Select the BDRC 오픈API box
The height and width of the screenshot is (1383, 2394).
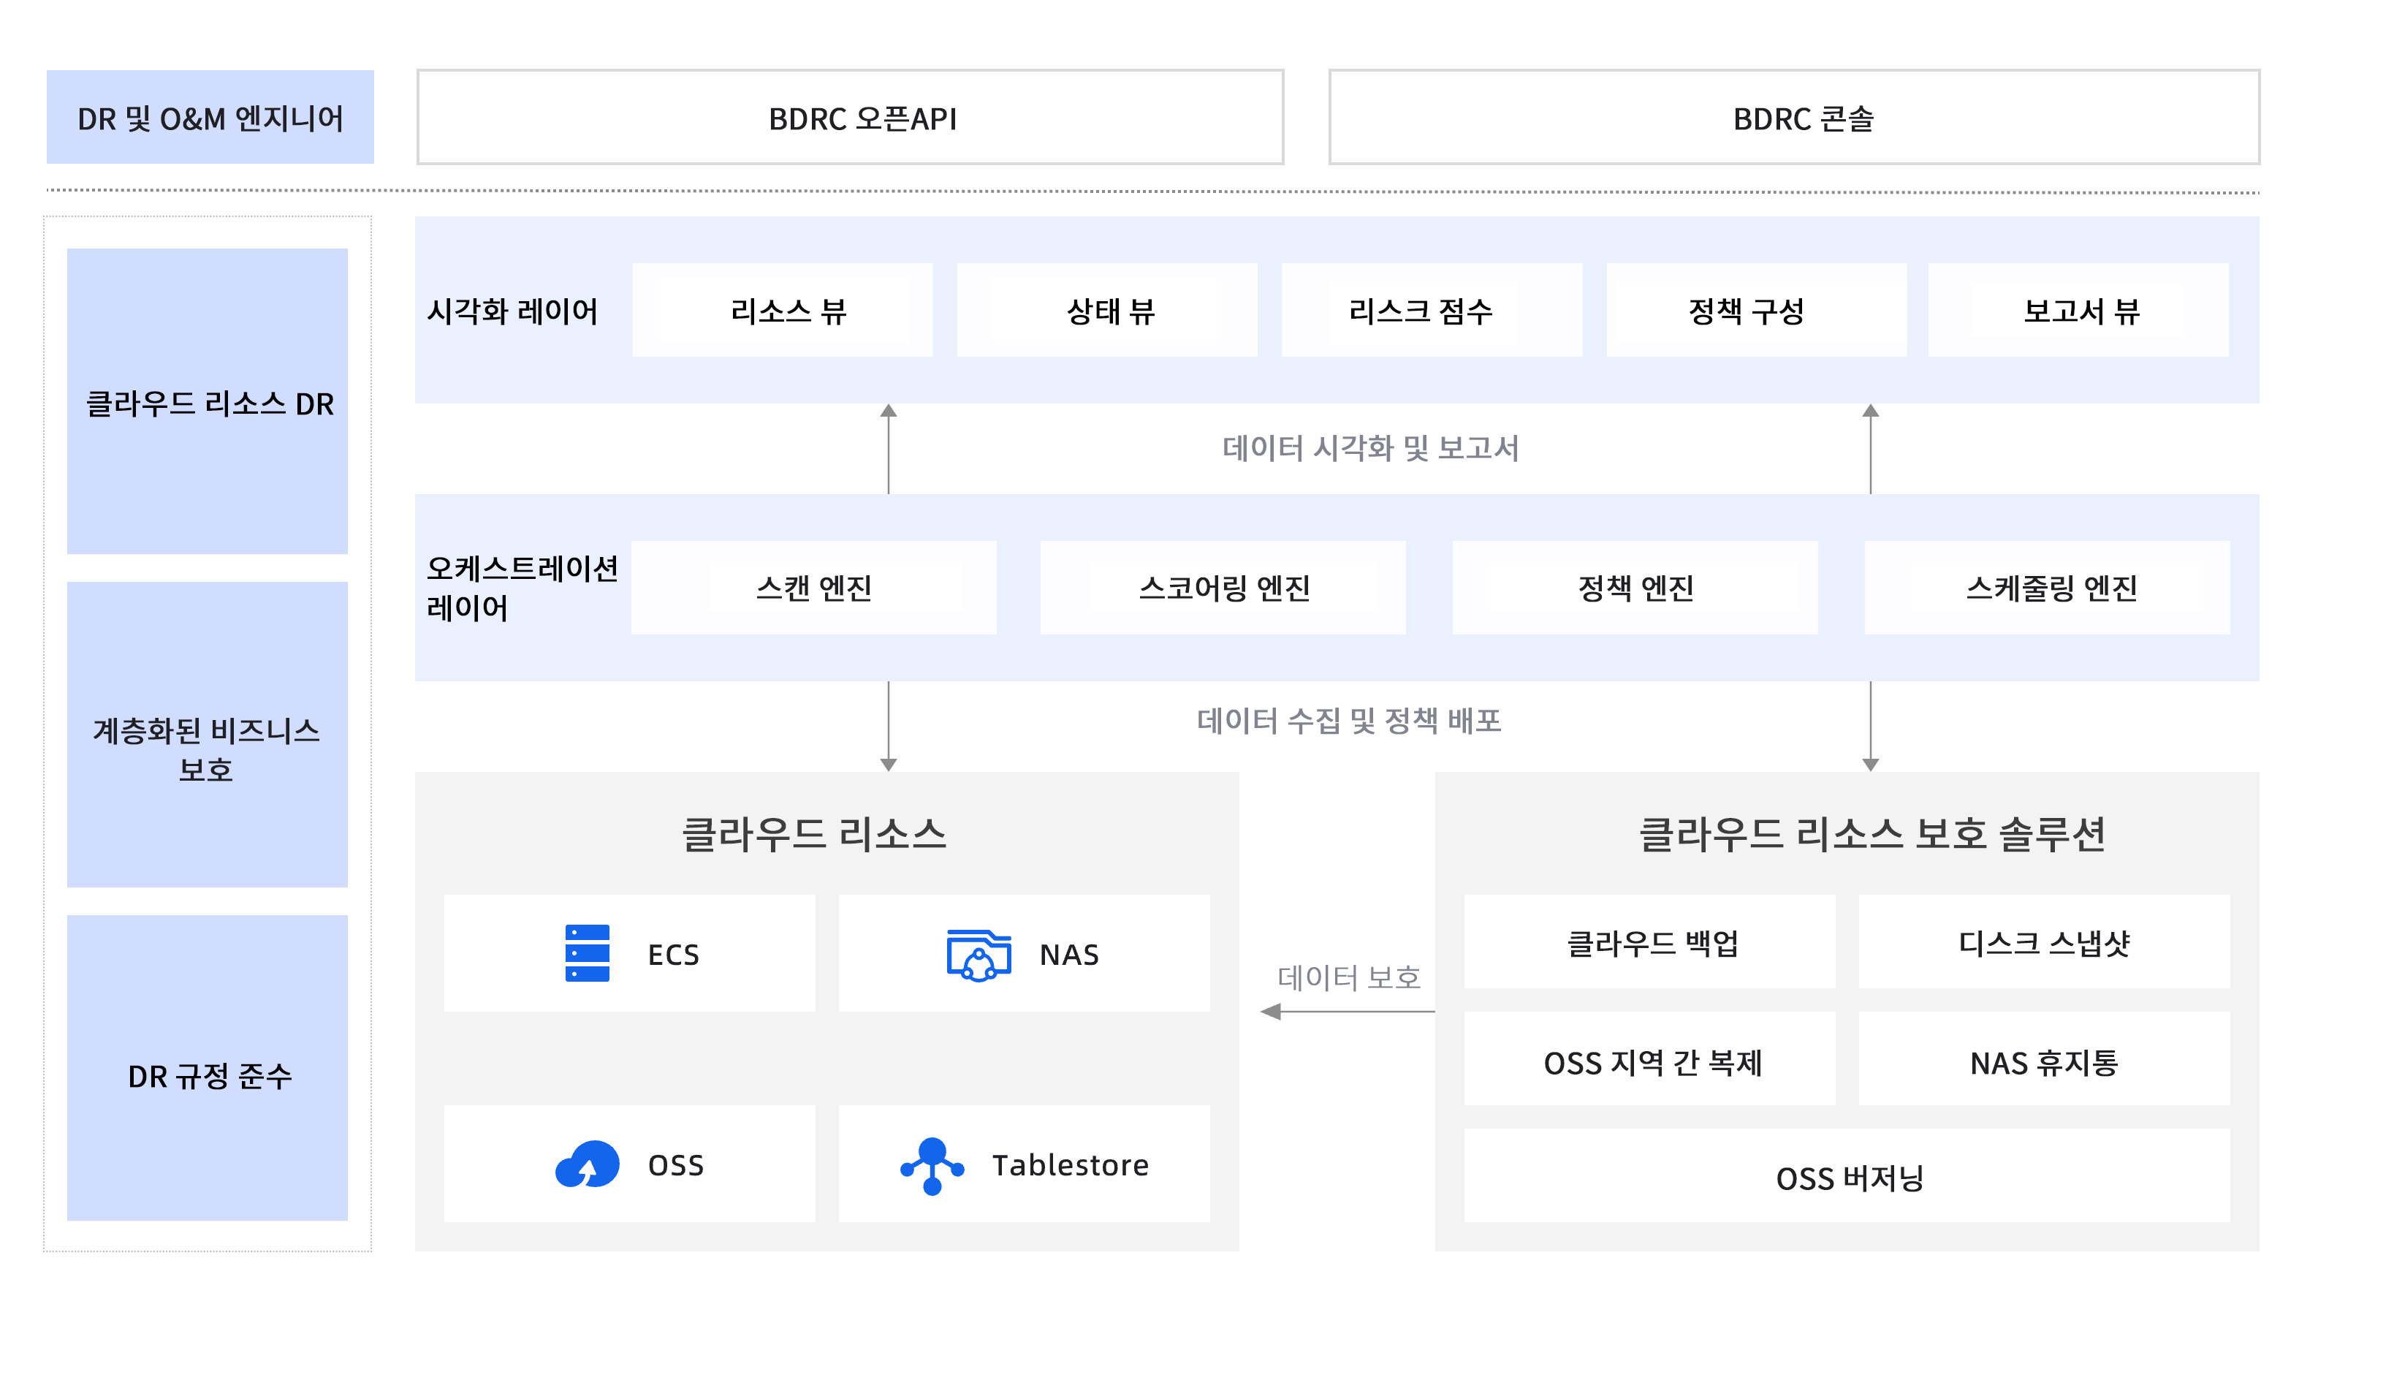click(x=850, y=118)
